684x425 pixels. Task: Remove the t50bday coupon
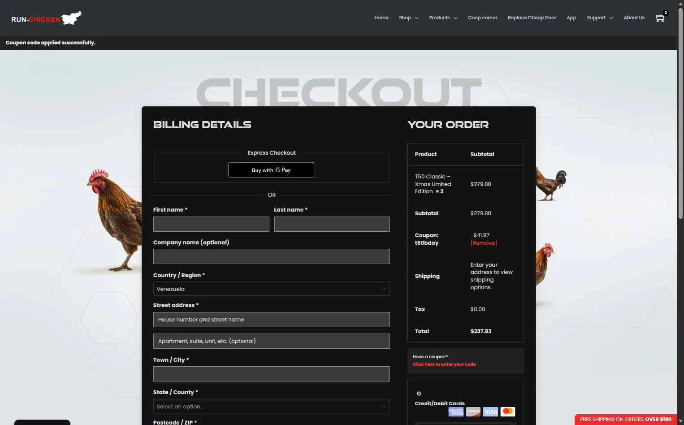[x=484, y=243]
